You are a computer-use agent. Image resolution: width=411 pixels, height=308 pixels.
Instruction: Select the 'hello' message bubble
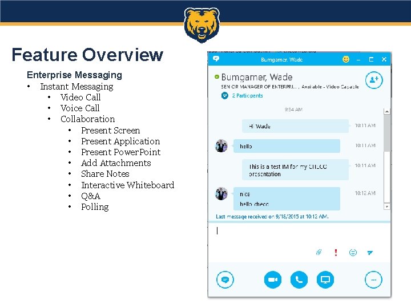[287, 146]
